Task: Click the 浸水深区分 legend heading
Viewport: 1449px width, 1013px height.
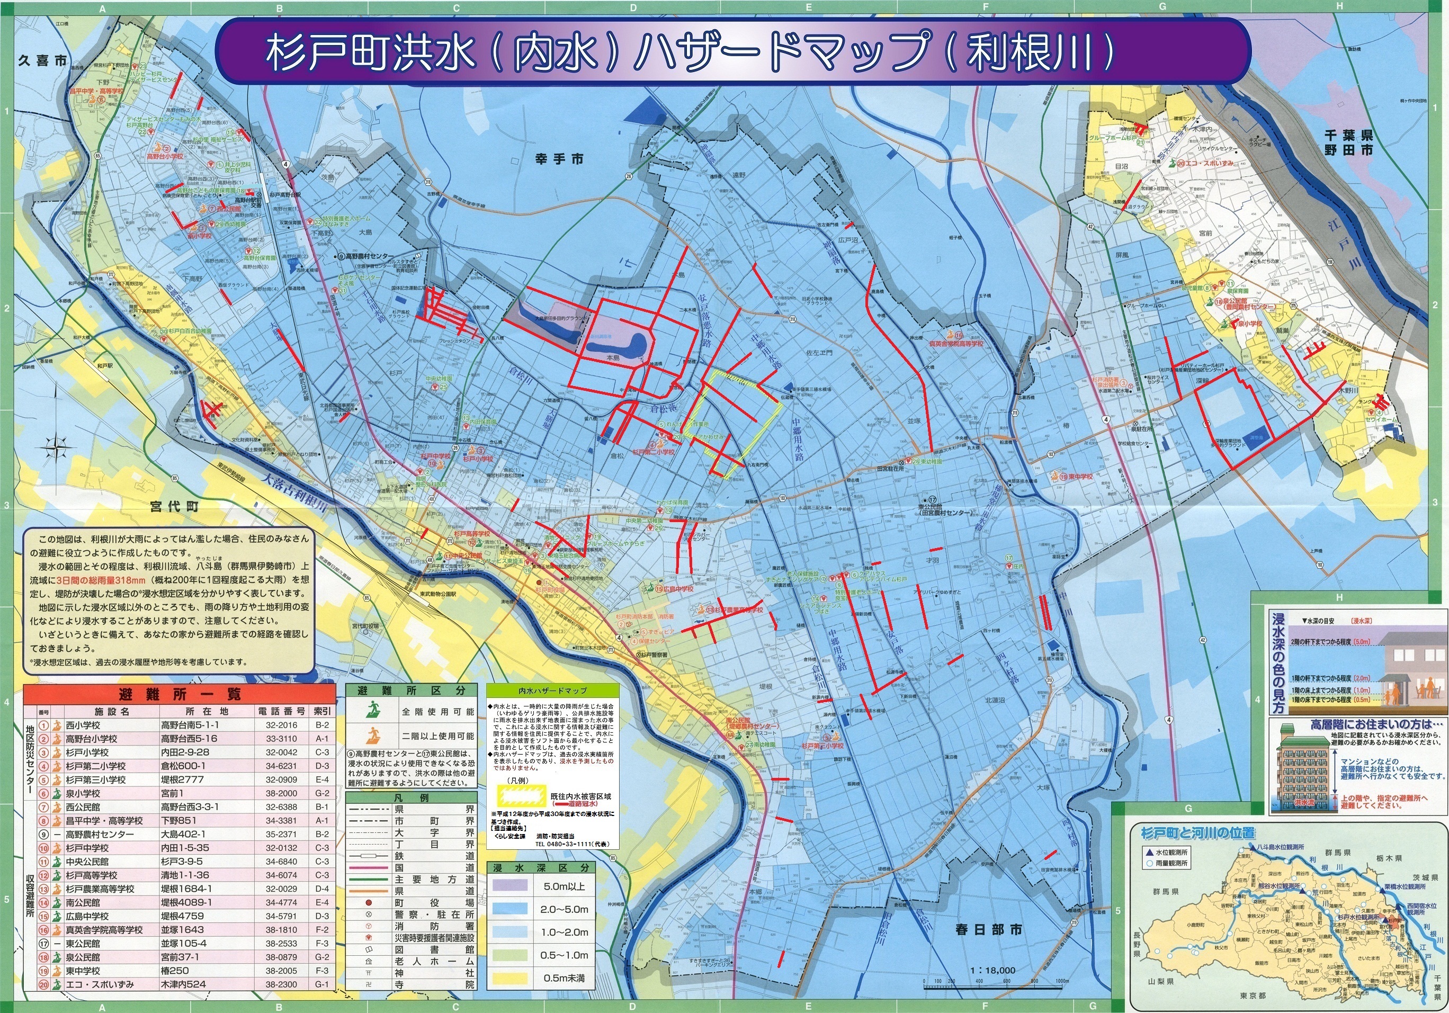Action: click(x=541, y=868)
